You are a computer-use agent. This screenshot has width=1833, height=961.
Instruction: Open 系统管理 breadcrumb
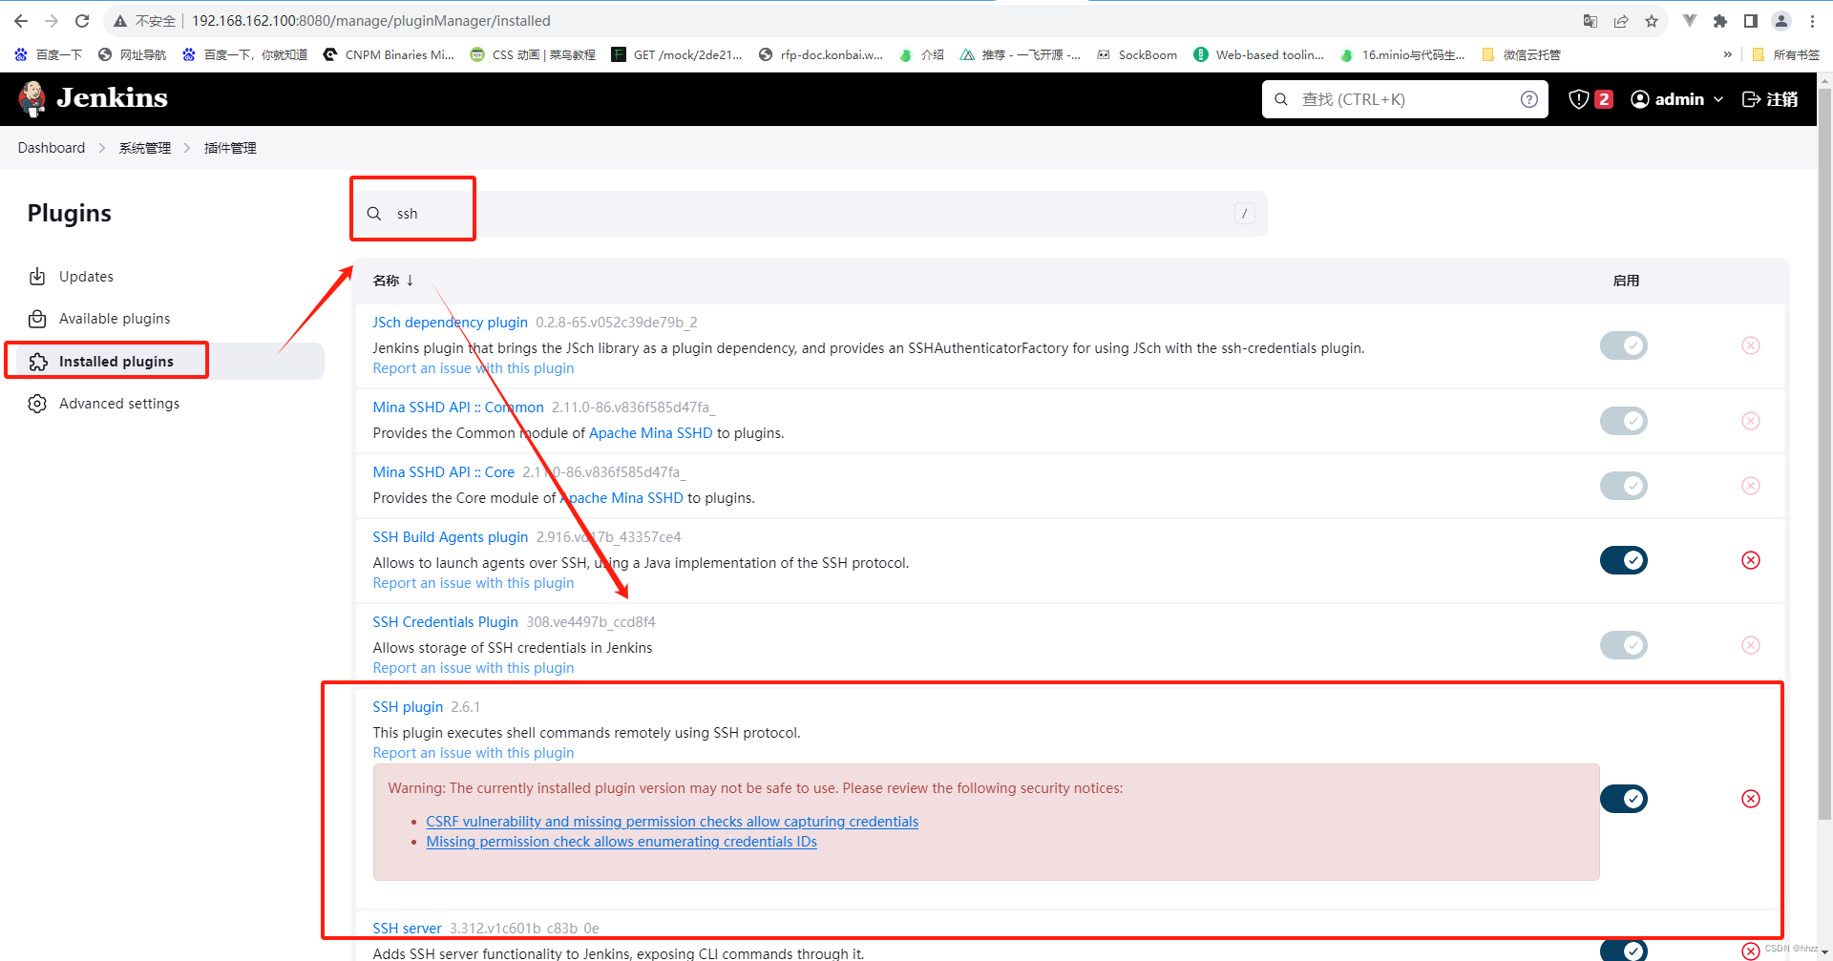145,148
